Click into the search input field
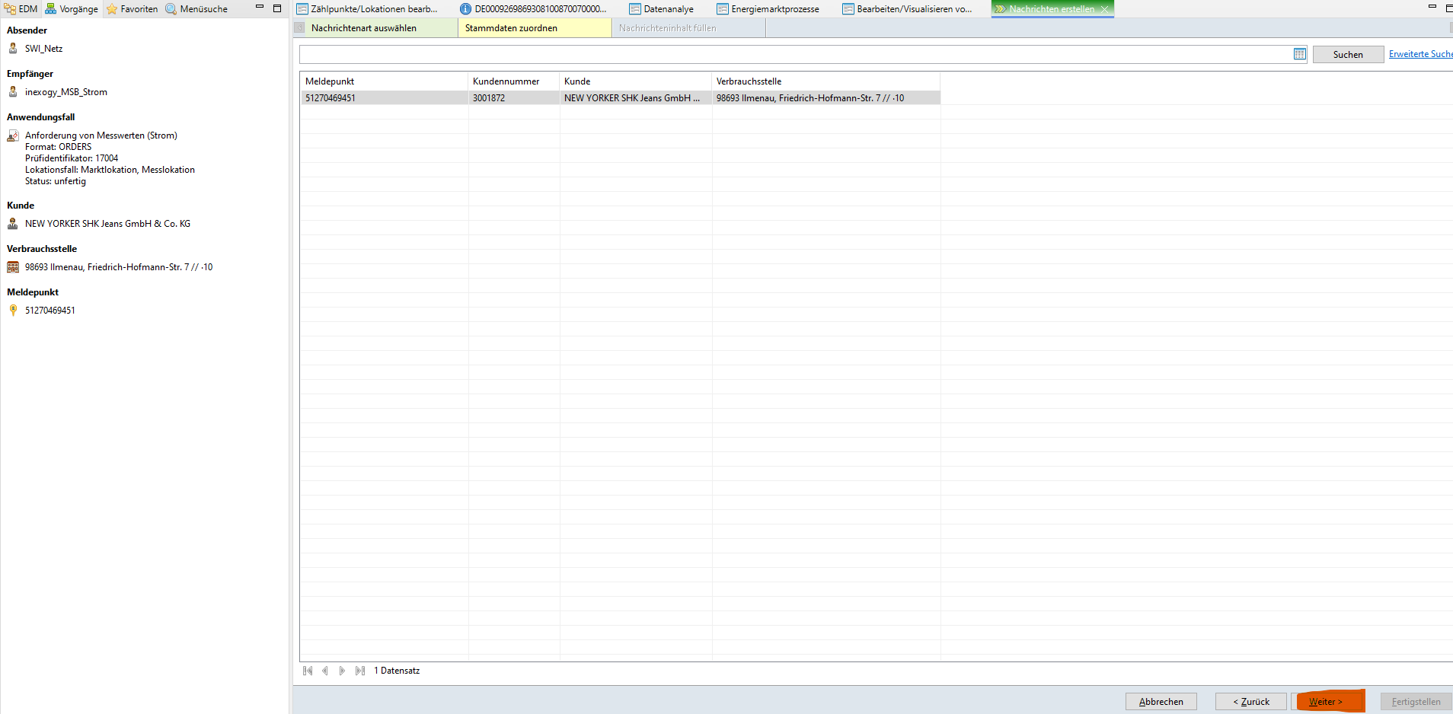 point(792,54)
